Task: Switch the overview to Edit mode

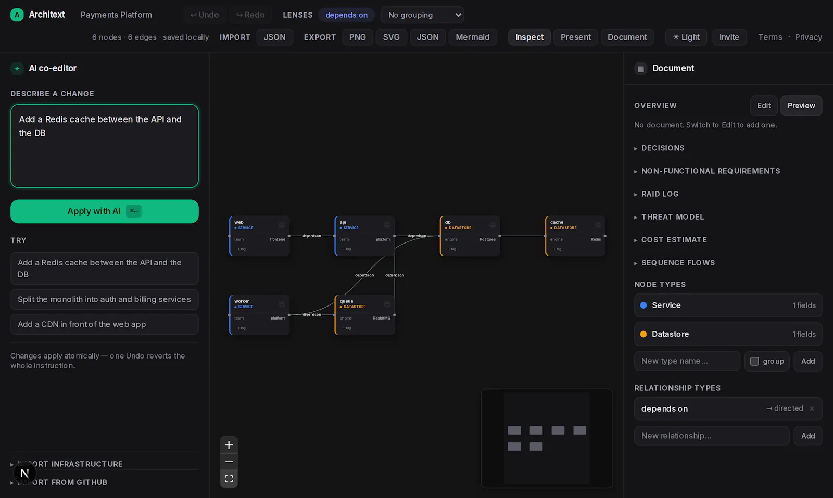Action: tap(764, 106)
